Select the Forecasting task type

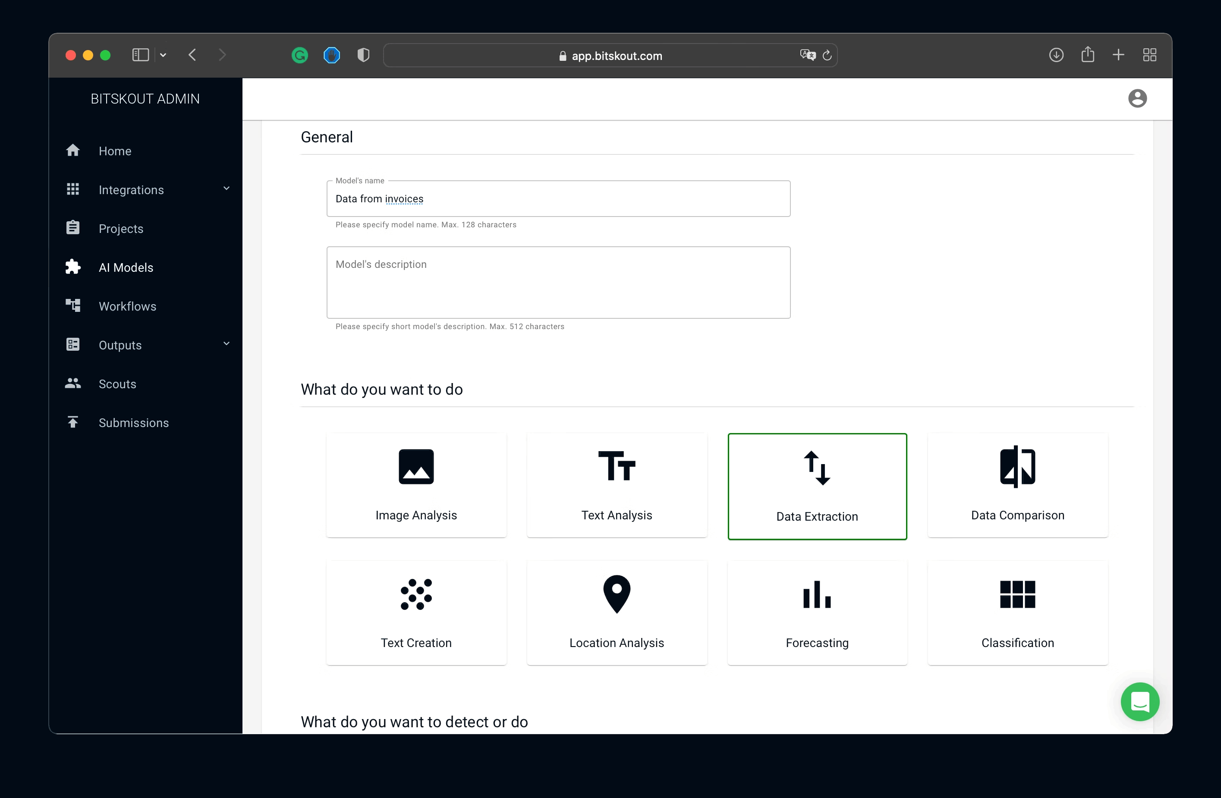click(817, 613)
